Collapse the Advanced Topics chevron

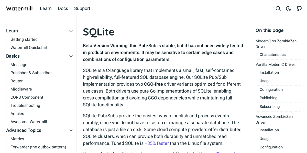click(x=71, y=130)
